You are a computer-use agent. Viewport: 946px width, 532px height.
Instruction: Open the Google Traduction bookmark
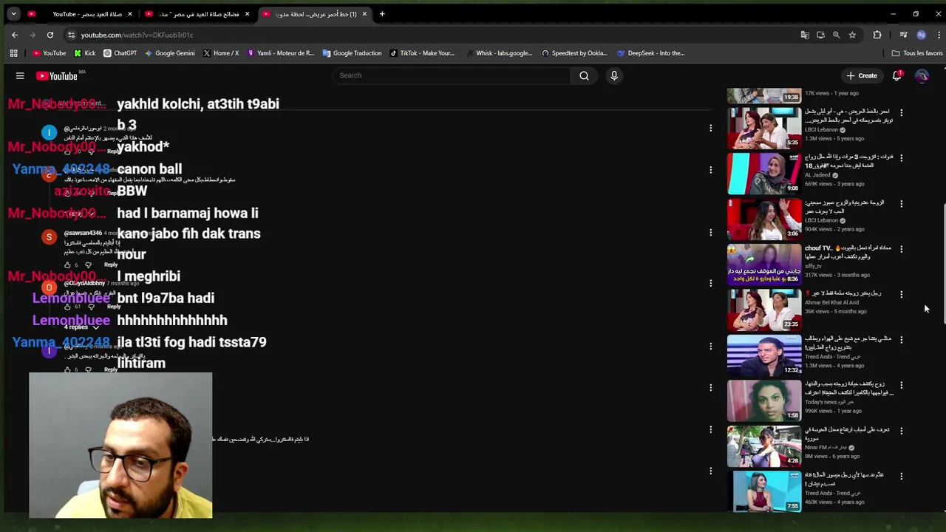[352, 53]
